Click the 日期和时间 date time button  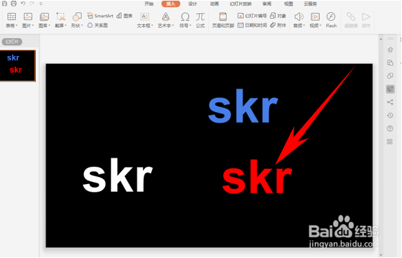click(252, 25)
